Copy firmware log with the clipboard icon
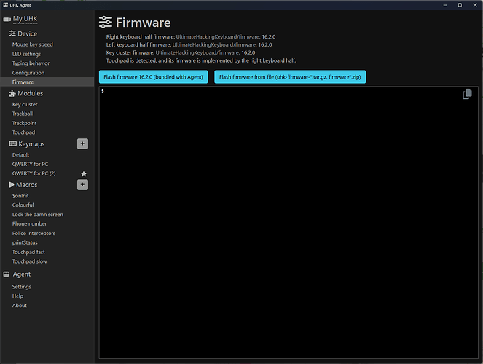Viewport: 483px width, 364px height. pyautogui.click(x=467, y=95)
